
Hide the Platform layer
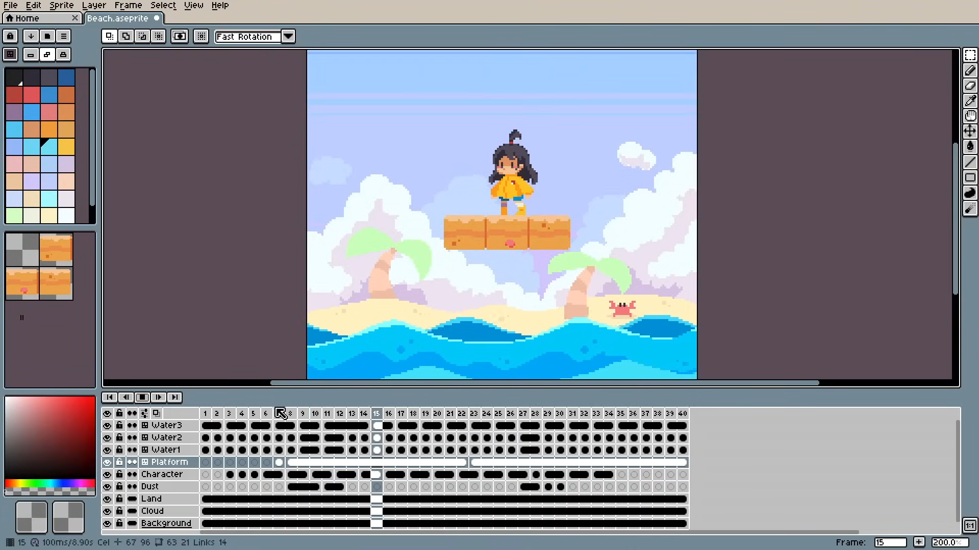pos(107,462)
